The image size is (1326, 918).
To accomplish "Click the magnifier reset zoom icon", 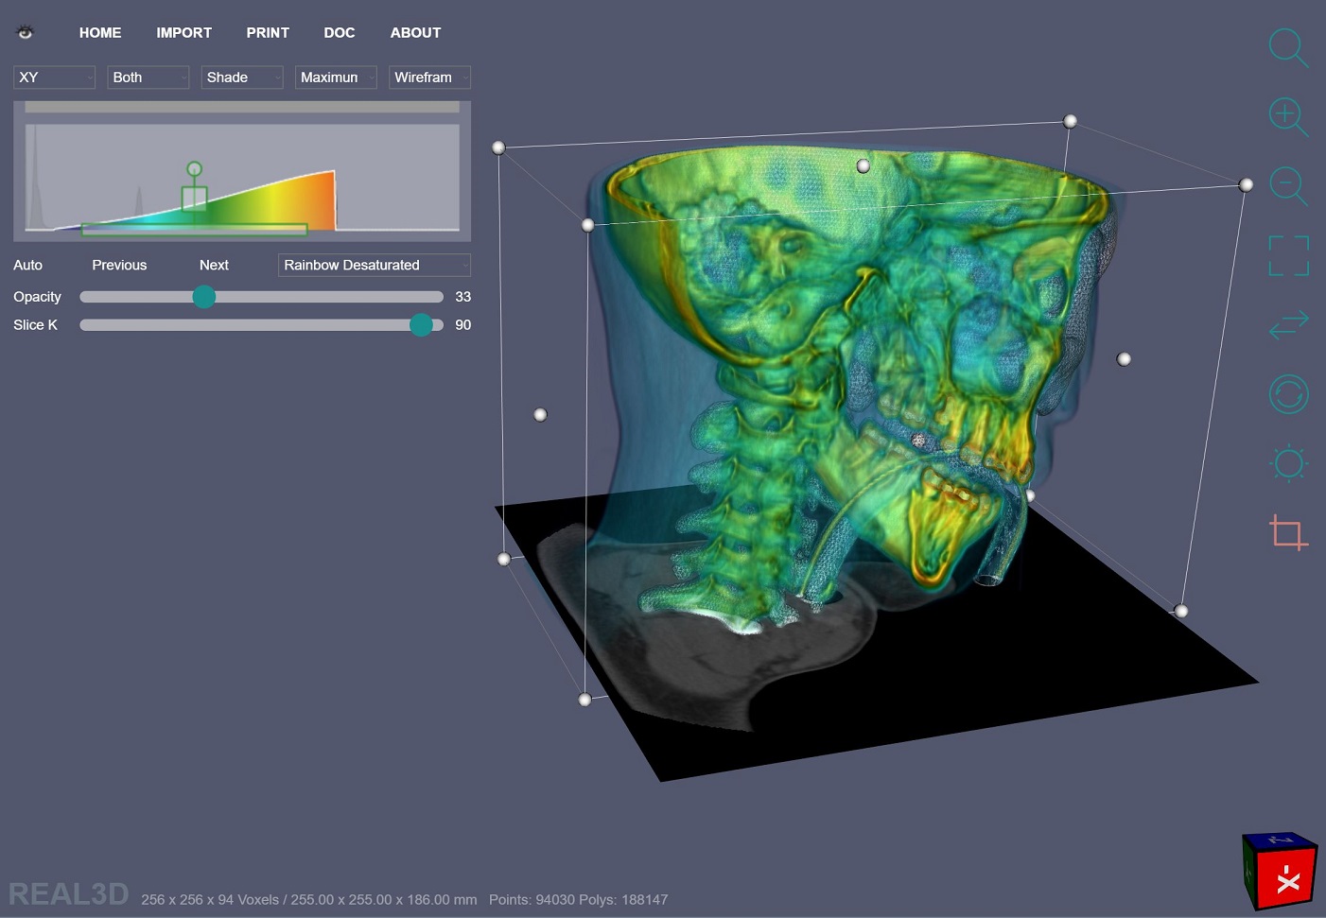I will [1287, 47].
